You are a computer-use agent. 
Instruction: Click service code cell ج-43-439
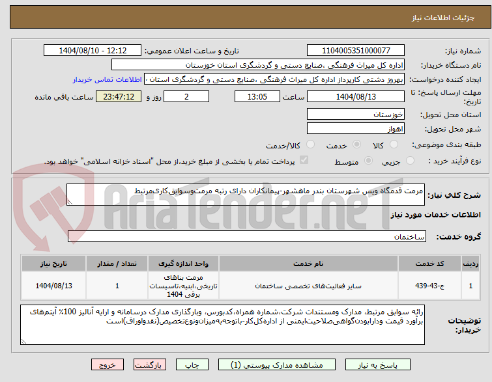coord(429,286)
